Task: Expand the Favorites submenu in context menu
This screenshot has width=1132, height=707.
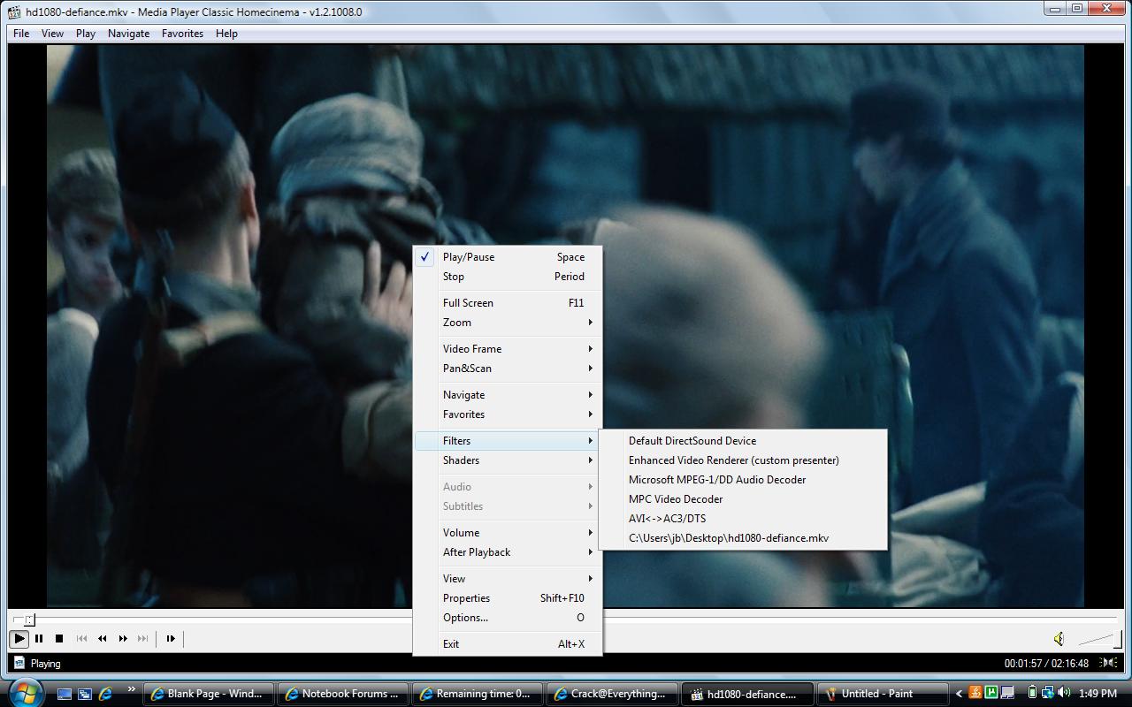Action: [x=508, y=414]
